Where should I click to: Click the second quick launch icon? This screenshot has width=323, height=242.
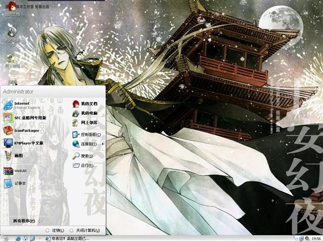click(x=25, y=238)
